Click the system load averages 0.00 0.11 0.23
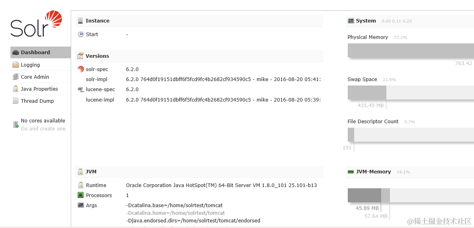 [x=397, y=21]
